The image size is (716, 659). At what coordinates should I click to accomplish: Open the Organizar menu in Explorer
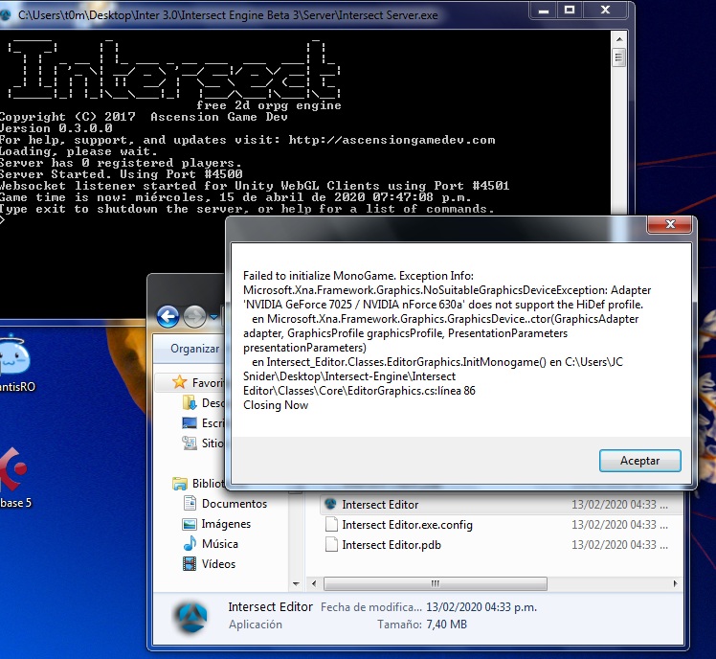pos(194,349)
